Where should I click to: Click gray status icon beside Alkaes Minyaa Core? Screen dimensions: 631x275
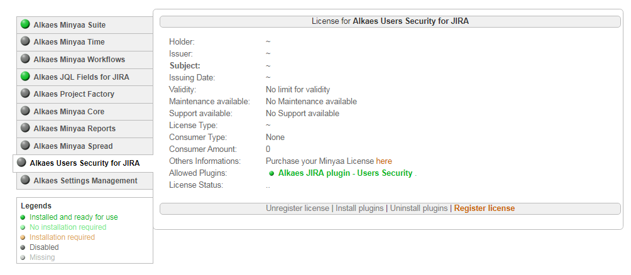pos(25,111)
